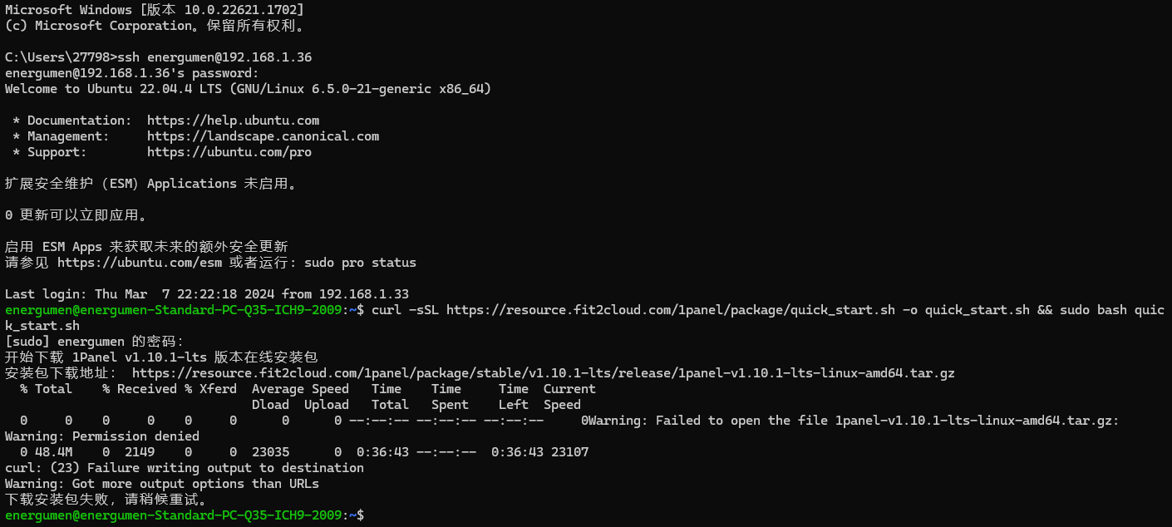Open the quick_start.sh resource URL in curl command
The height and width of the screenshot is (527, 1172).
coord(671,310)
